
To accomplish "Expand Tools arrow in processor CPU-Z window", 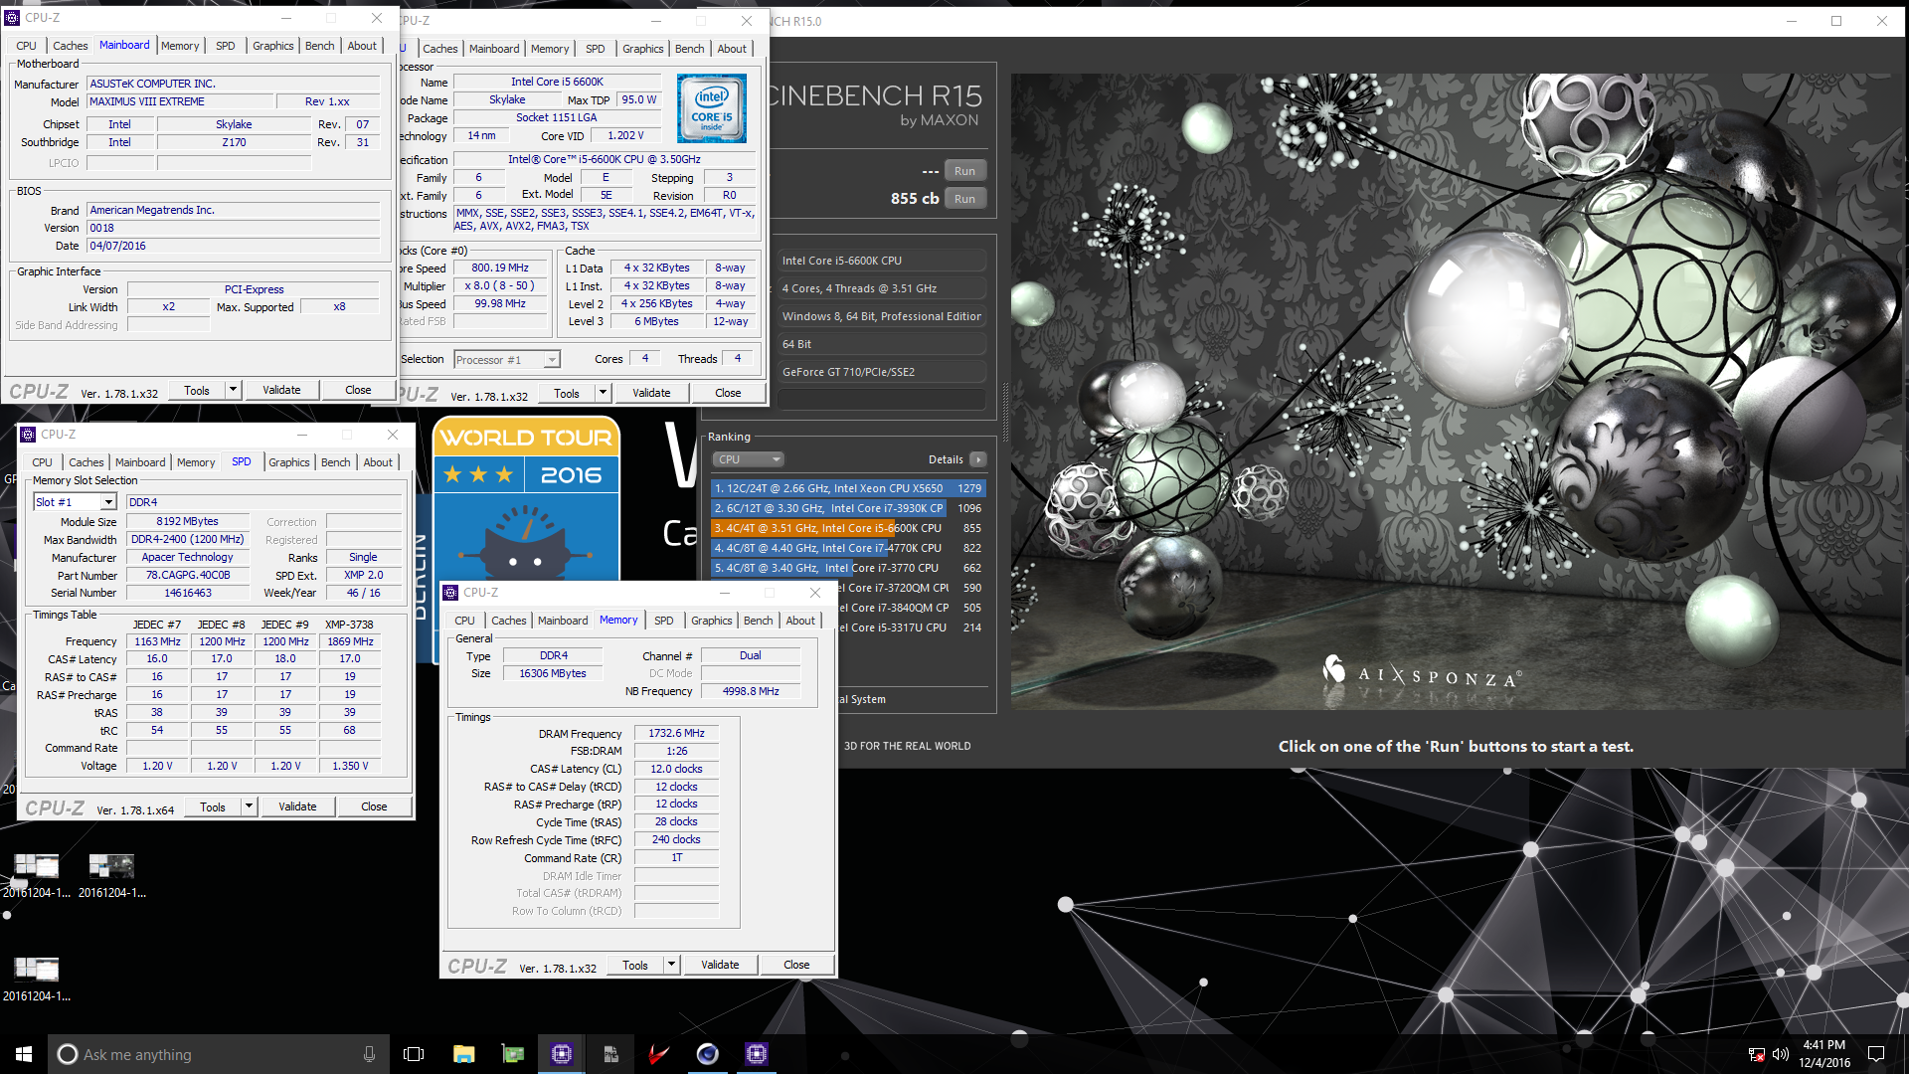I will pos(603,393).
